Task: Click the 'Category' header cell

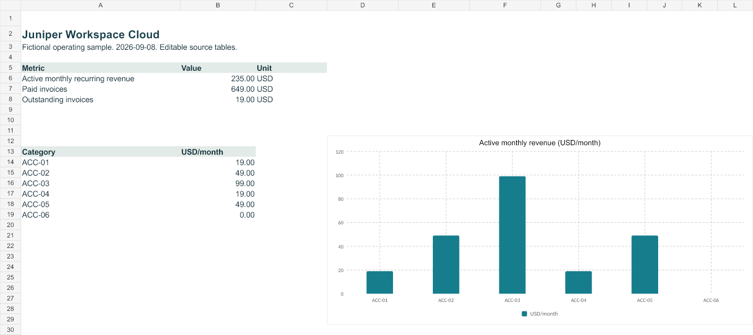Action: [x=101, y=152]
